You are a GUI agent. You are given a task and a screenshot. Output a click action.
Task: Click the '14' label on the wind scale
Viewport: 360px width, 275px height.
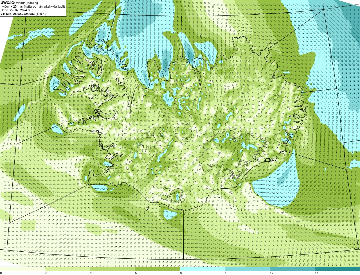316,273
